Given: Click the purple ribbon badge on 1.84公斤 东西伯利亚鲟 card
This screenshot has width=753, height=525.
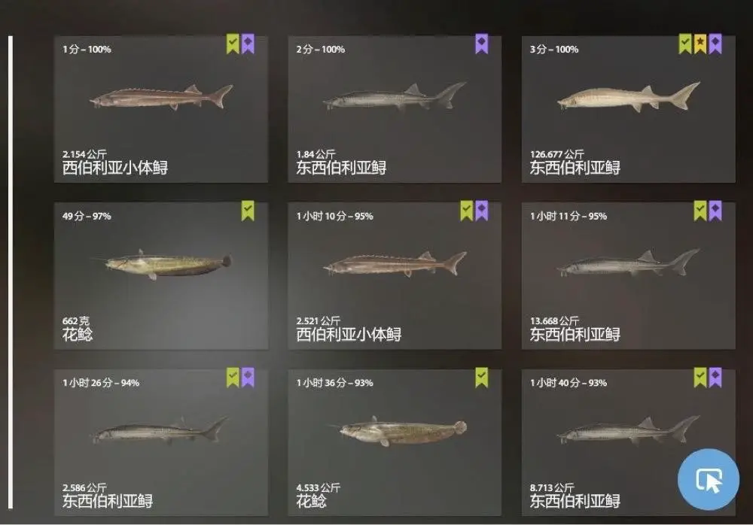Looking at the screenshot, I should 482,44.
